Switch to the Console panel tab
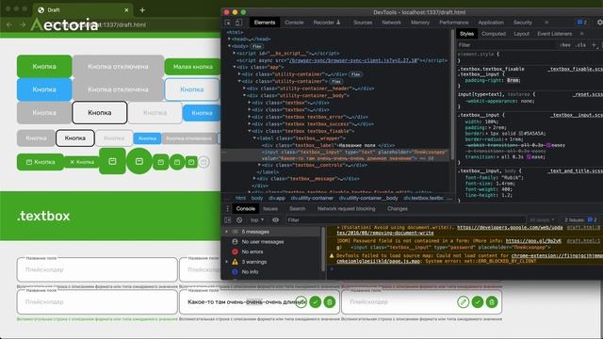The width and height of the screenshot is (603, 339). point(294,23)
